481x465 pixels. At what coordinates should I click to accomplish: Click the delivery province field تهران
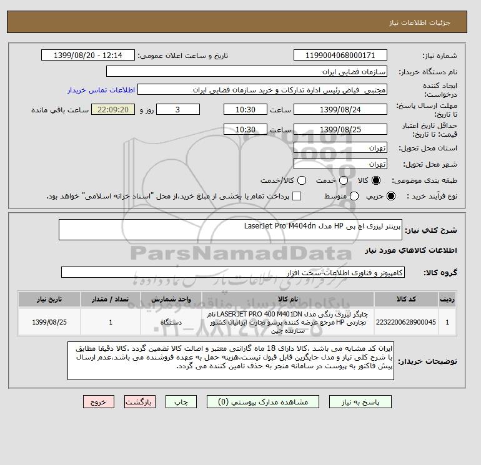[x=340, y=148]
